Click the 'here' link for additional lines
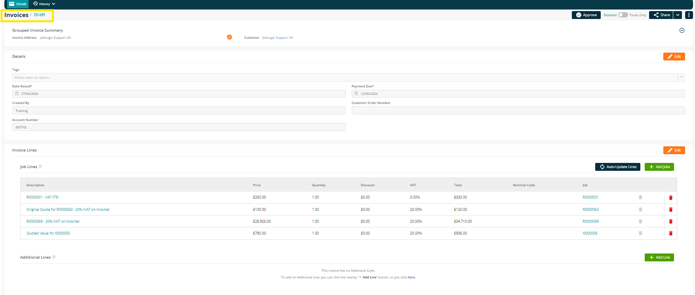 [412, 277]
